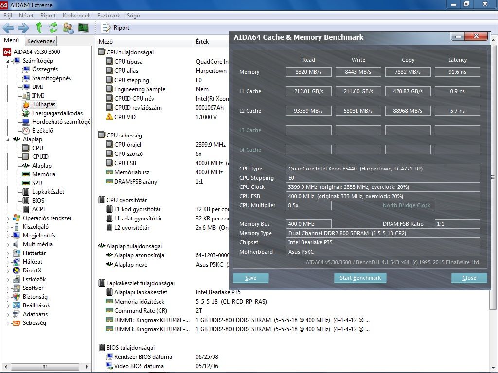Collapse the Számítógép tree node

tap(8, 61)
